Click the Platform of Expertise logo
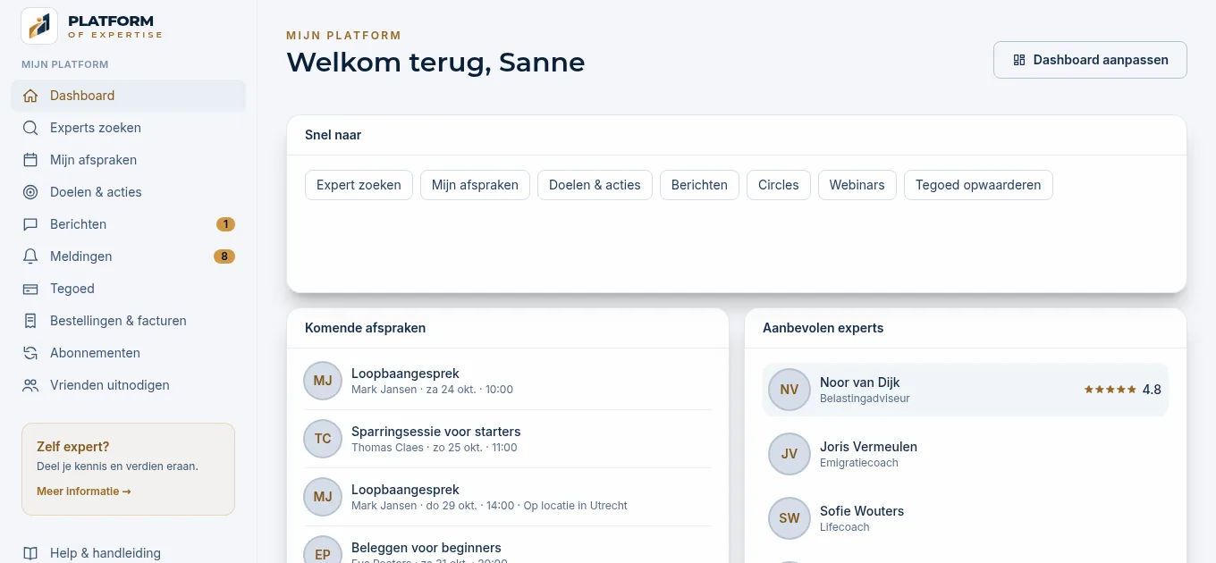This screenshot has width=1216, height=563. (x=93, y=26)
